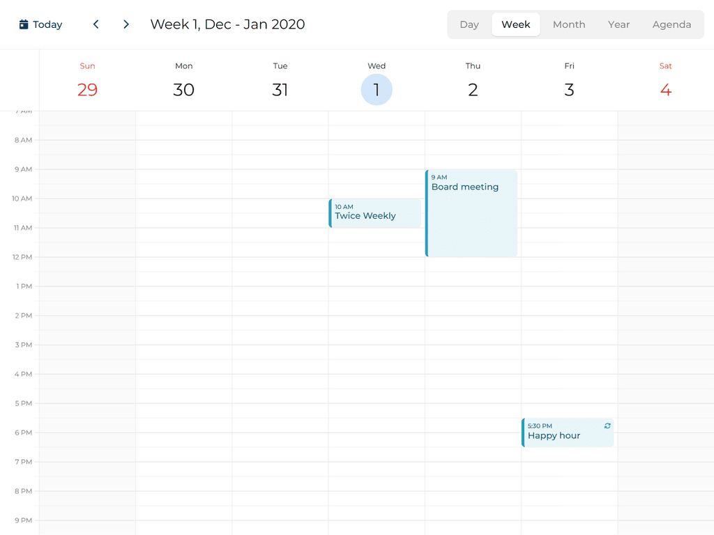Open the Agenda view
The image size is (714, 535).
point(671,24)
